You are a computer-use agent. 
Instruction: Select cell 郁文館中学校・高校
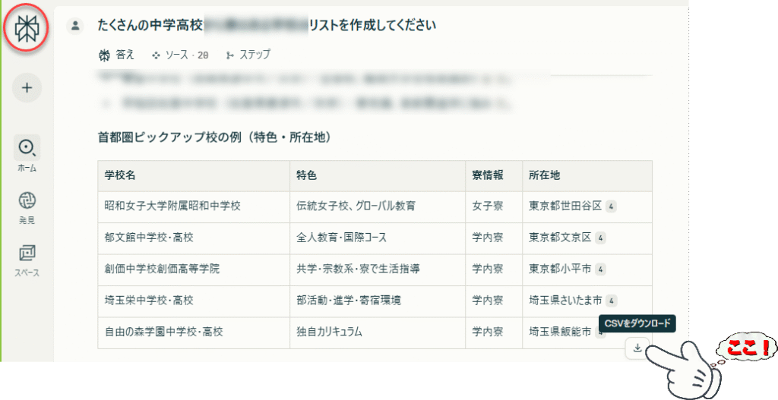(194, 238)
